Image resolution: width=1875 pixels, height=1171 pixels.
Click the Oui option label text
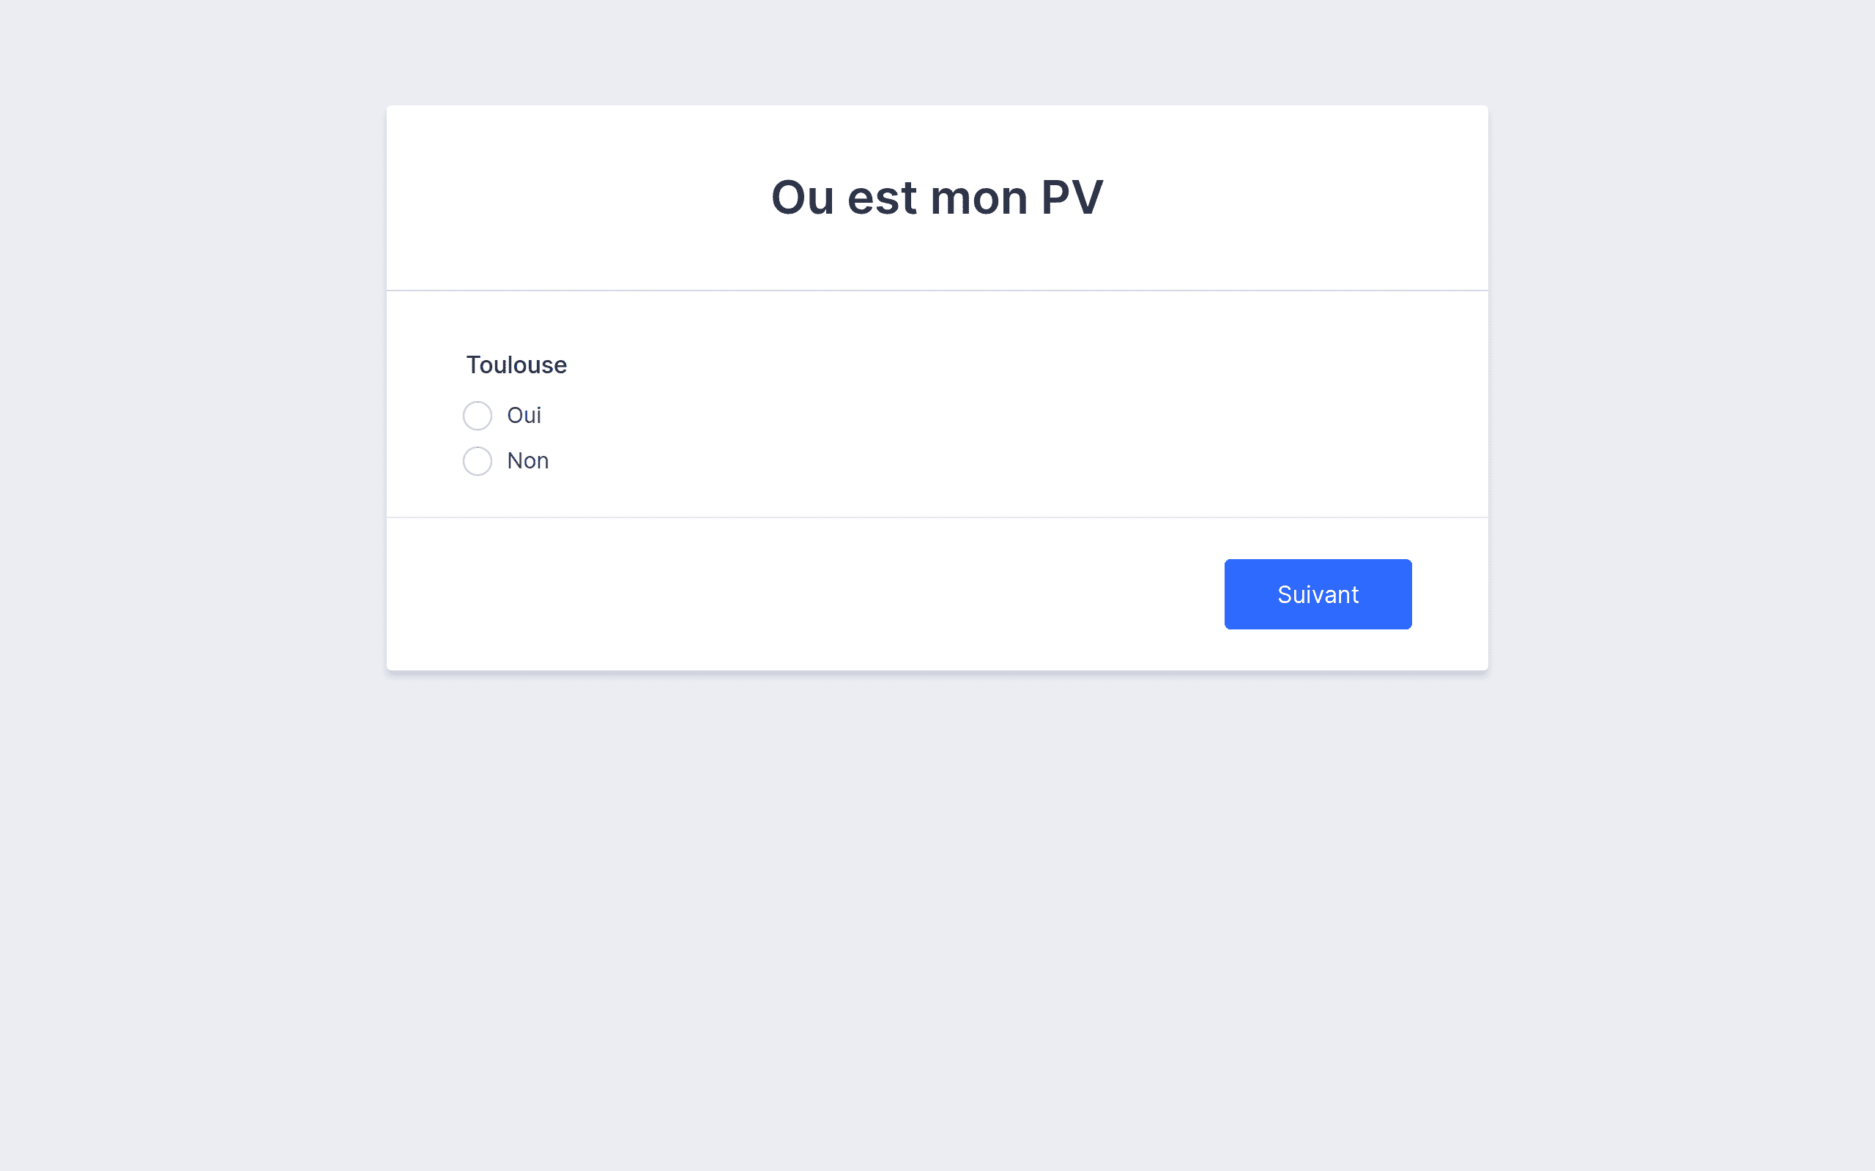pos(524,416)
